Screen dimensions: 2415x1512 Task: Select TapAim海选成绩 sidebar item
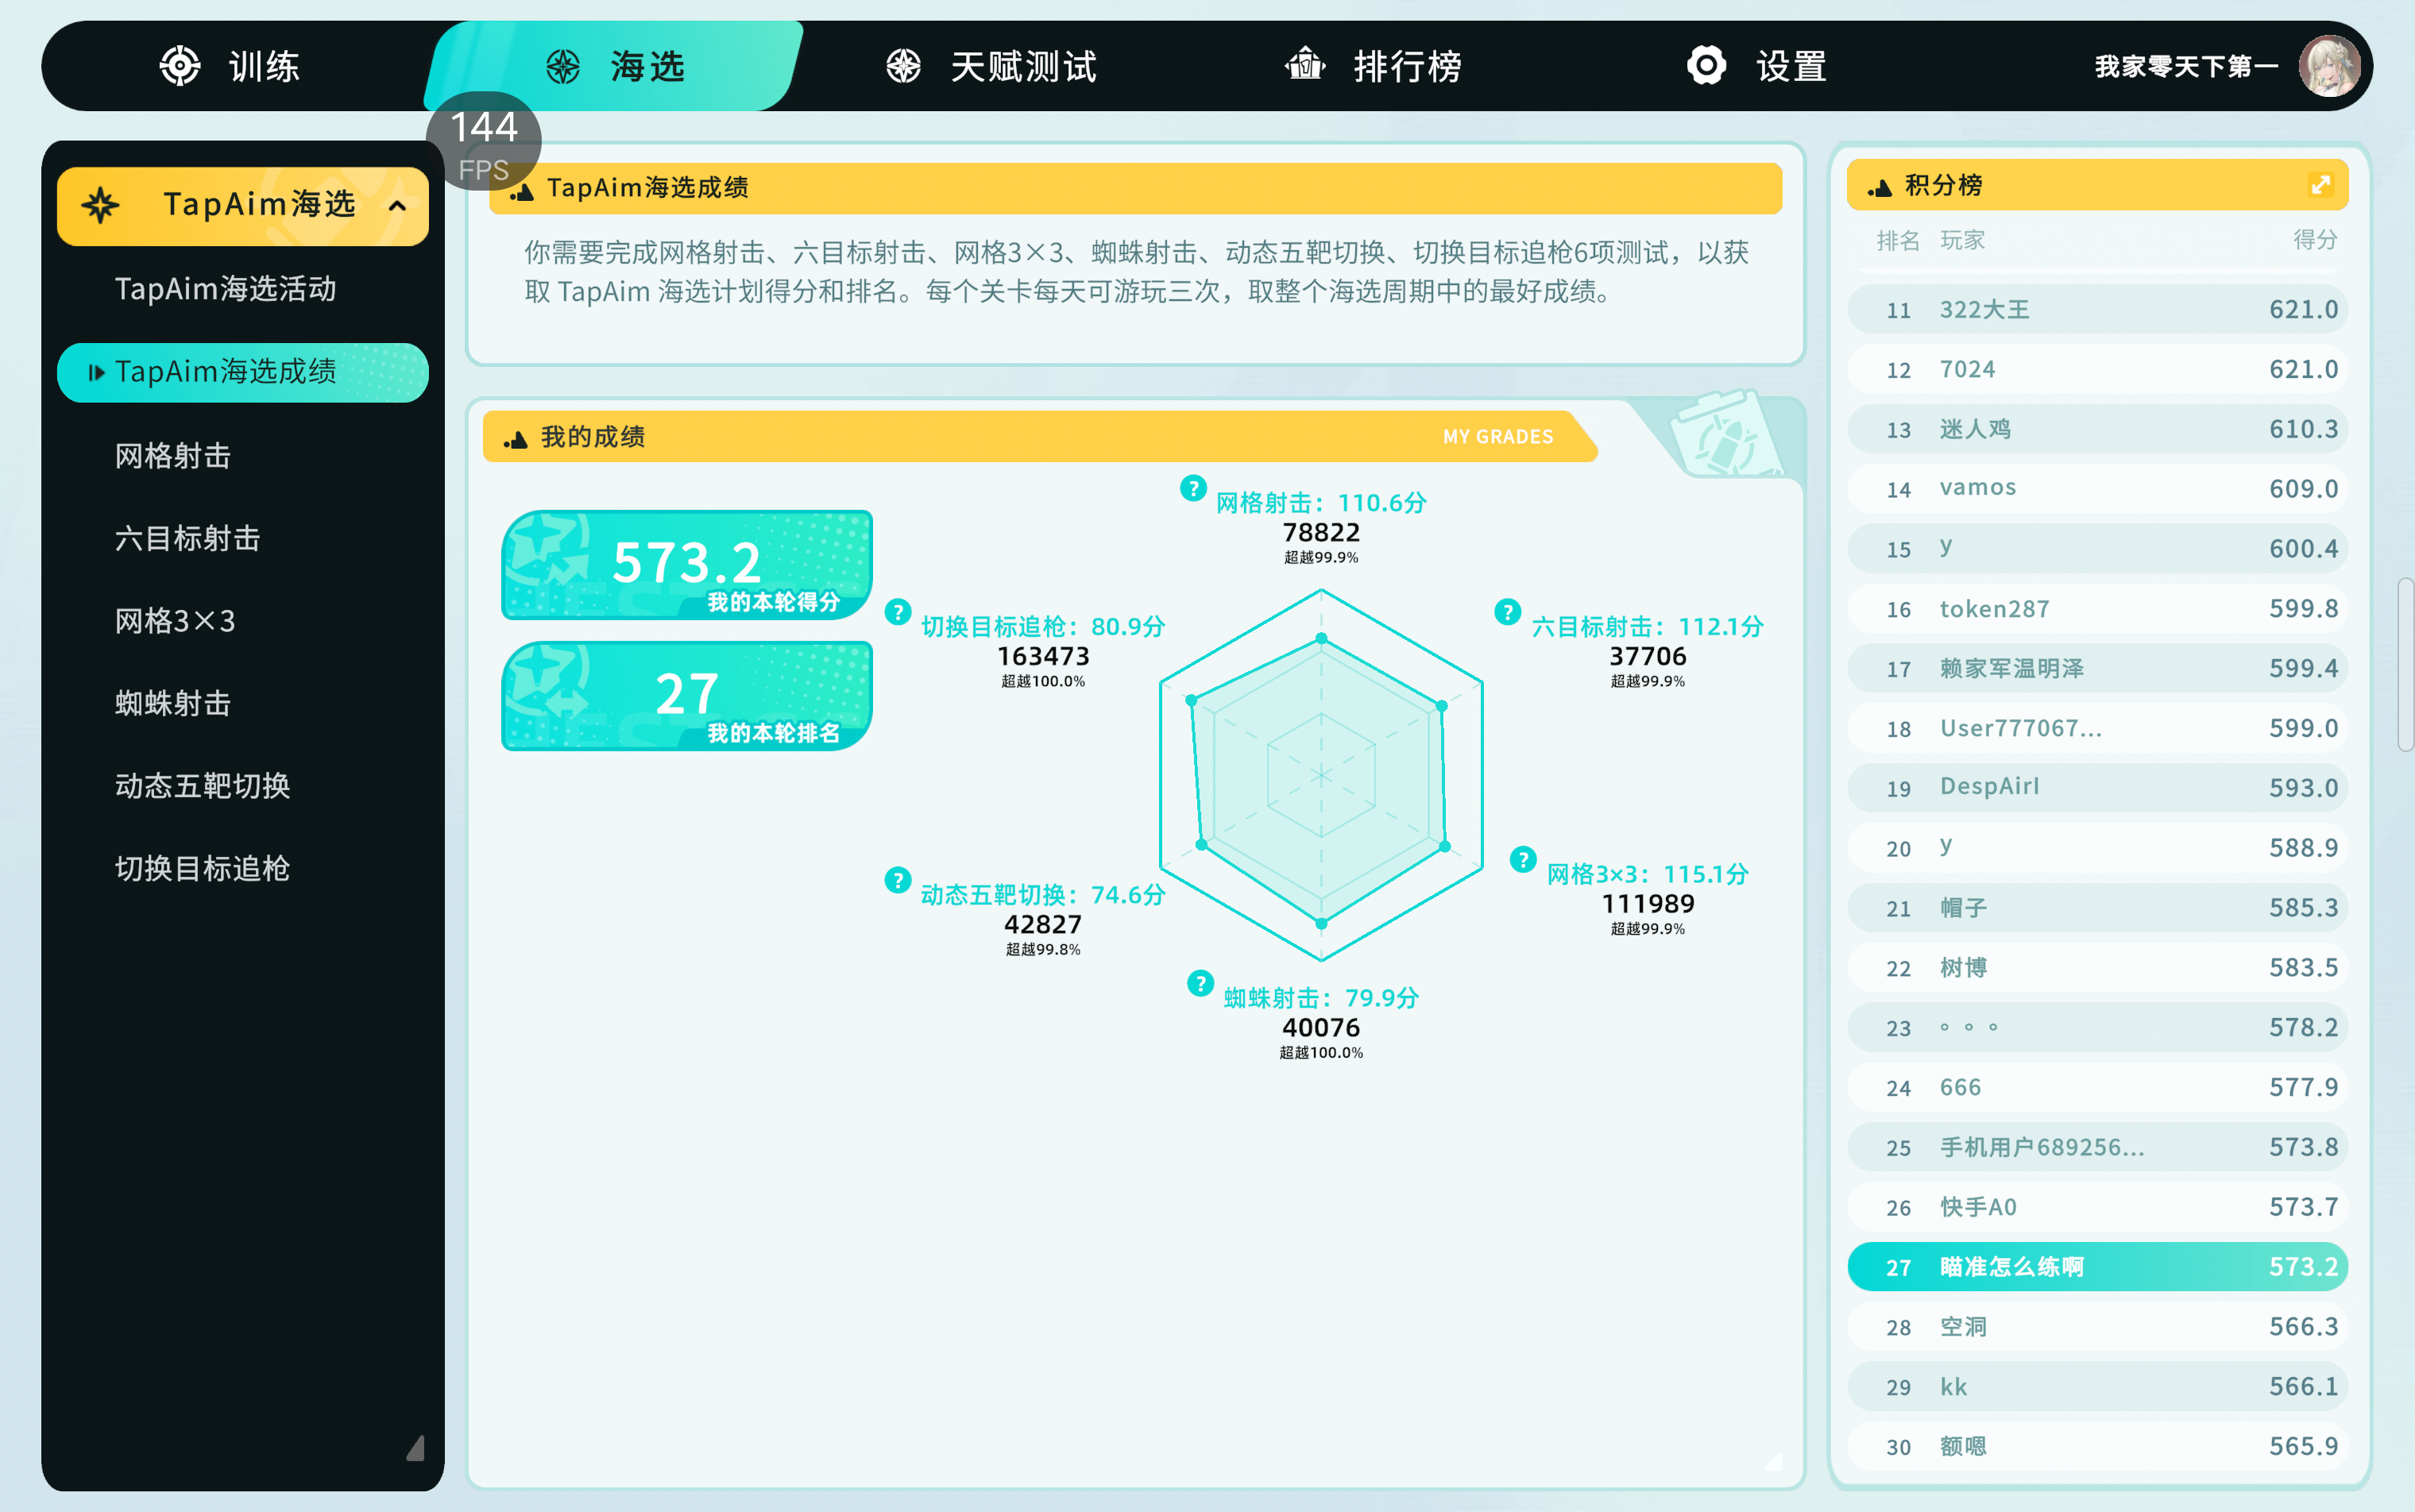tap(243, 372)
